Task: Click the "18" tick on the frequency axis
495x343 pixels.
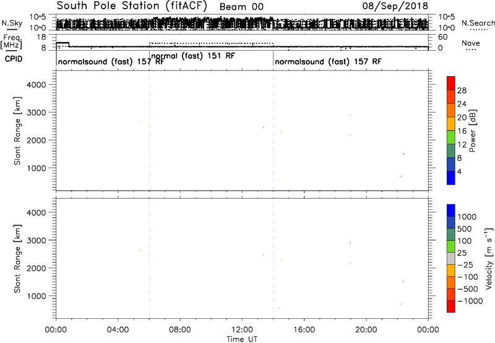Action: click(x=41, y=37)
